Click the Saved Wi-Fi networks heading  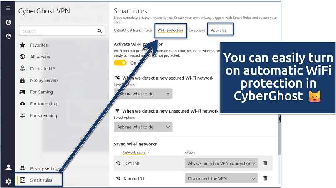[x=135, y=144]
